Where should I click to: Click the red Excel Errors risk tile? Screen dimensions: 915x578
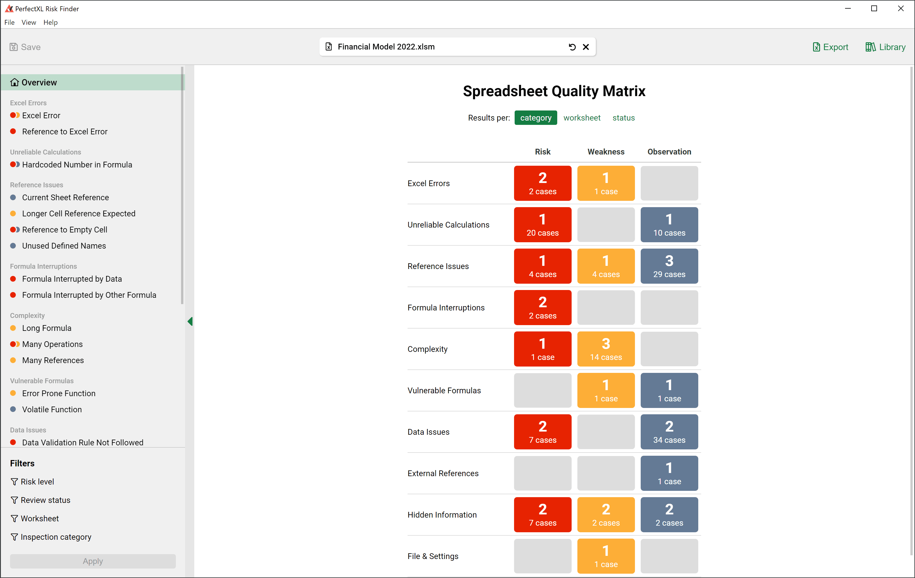542,183
